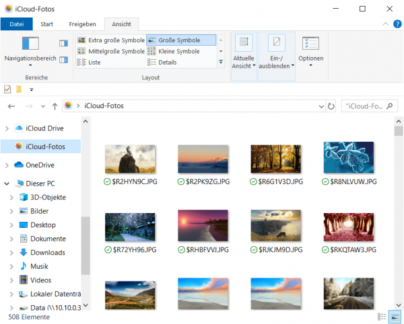Select the snowy road photo thumbnail
Viewport: 404px width, 324px height.
(349, 294)
